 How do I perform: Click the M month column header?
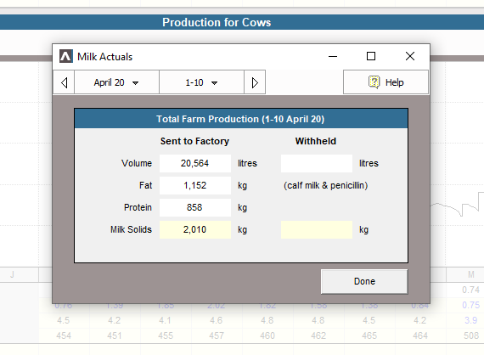click(471, 274)
